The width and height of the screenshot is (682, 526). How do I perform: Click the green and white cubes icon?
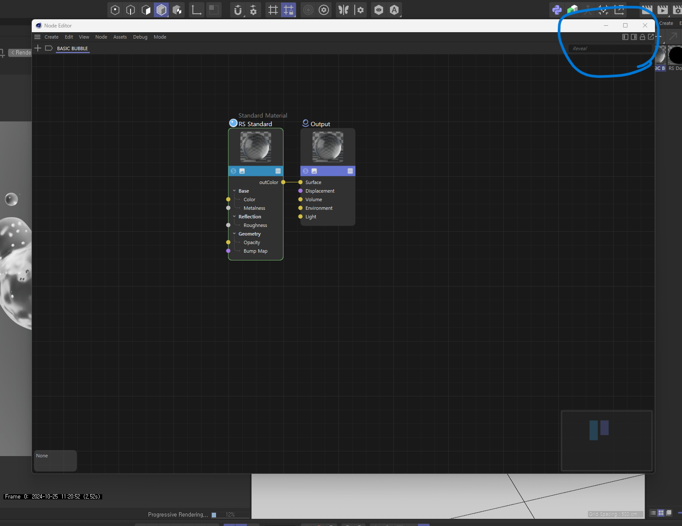point(572,10)
